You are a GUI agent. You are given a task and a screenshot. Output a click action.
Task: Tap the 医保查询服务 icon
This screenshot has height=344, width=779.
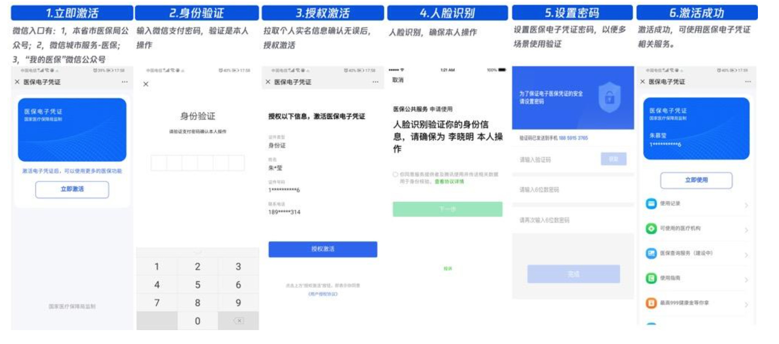[651, 253]
